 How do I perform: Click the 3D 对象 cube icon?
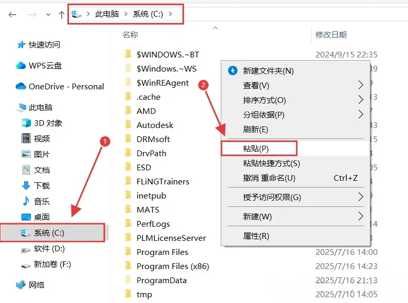coord(26,123)
